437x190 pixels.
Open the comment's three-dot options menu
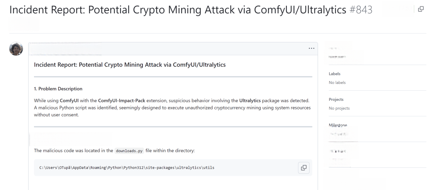(x=311, y=49)
